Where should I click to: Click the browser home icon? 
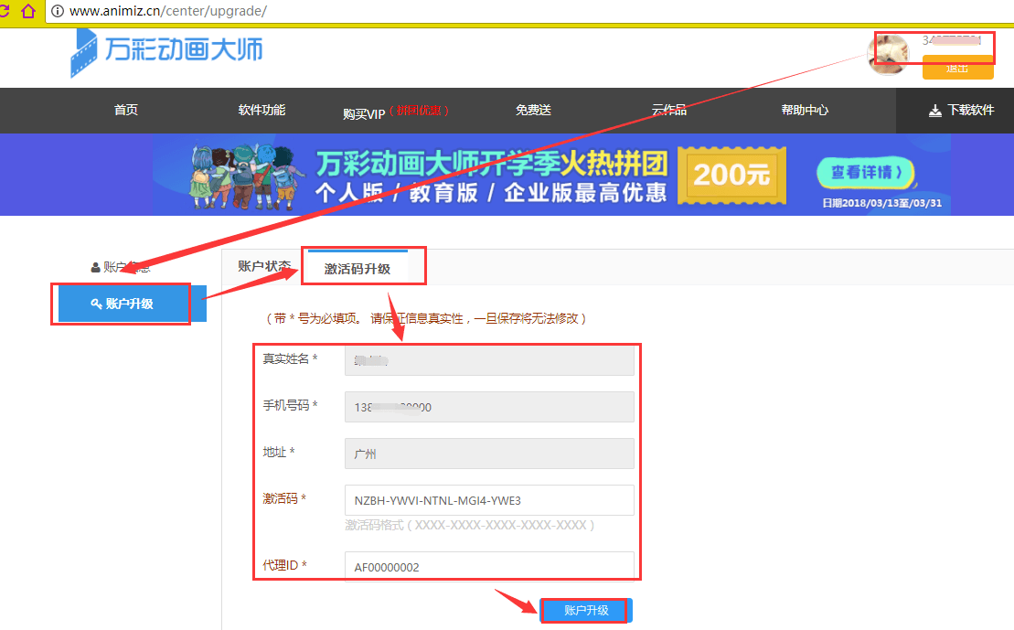pos(28,11)
